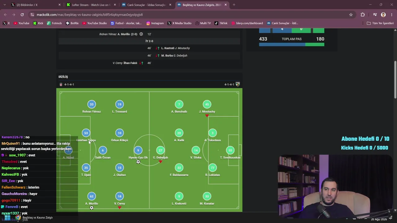The image size is (397, 223).
Task: Click F. Baldassarra player number 32
Action: point(179,168)
